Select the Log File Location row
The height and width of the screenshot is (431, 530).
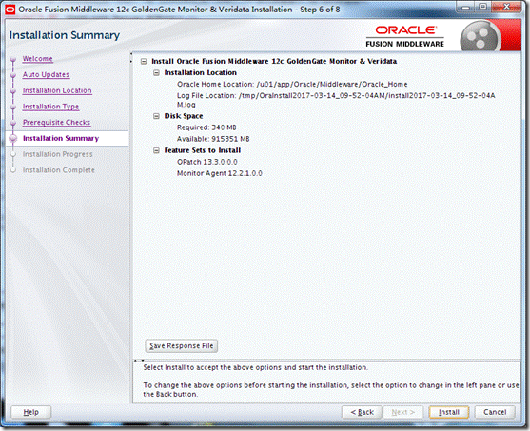point(336,100)
